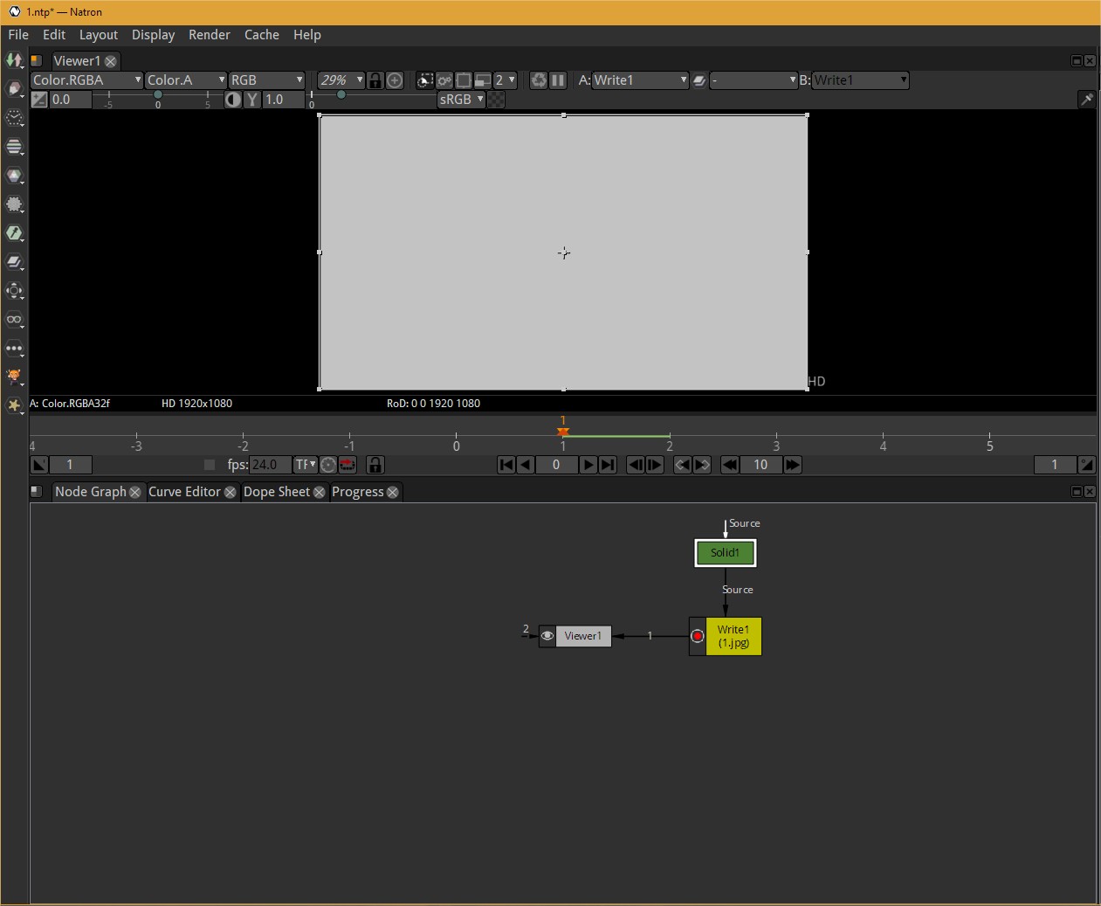Jump to last frame
Viewport: 1101px width, 906px height.
608,465
